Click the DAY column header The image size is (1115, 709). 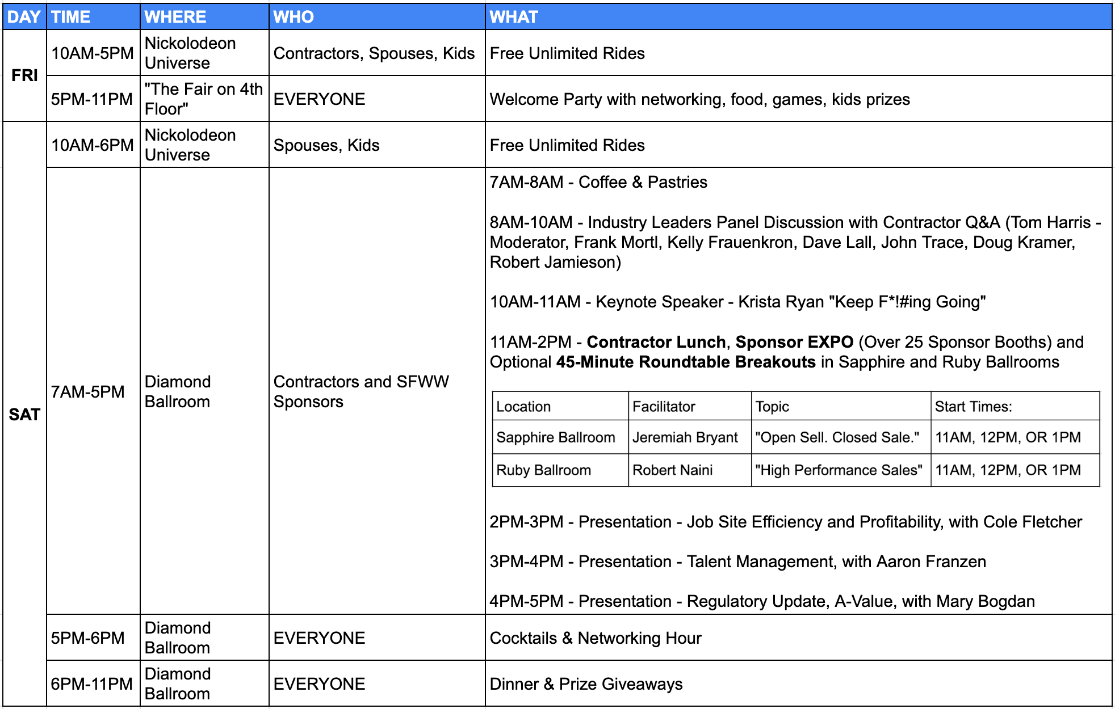pyautogui.click(x=24, y=16)
